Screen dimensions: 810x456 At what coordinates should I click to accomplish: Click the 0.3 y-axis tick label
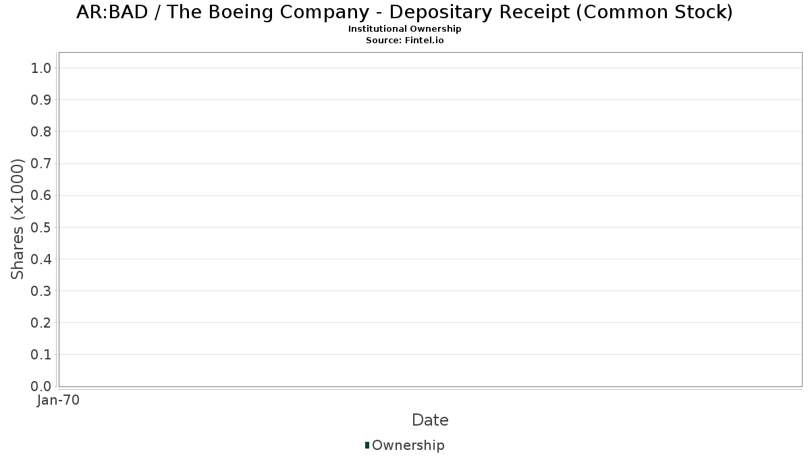click(41, 291)
